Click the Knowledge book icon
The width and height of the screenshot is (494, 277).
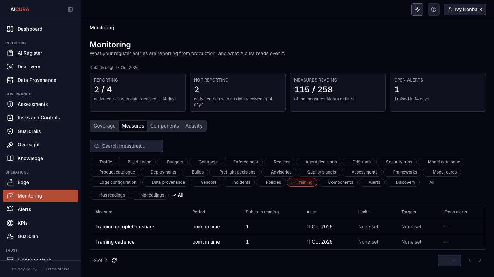pos(10,158)
